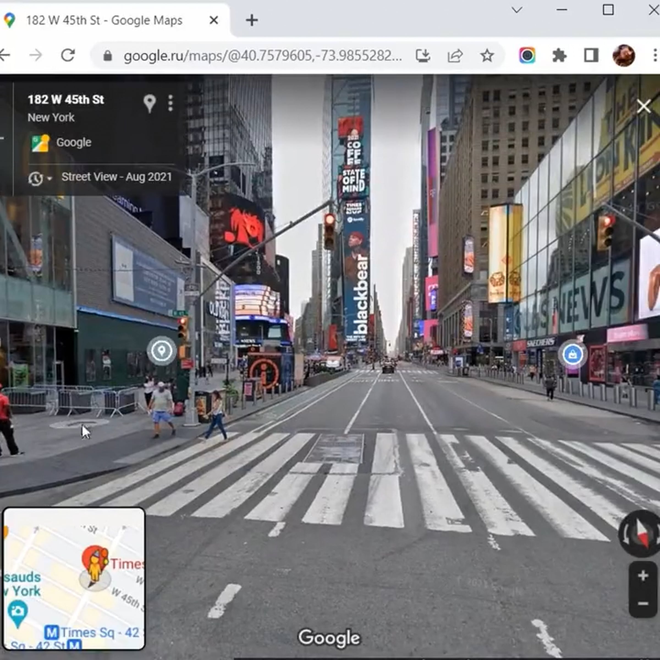660x660 pixels.
Task: Select the place marker on the left sidewalk
Action: tap(162, 351)
